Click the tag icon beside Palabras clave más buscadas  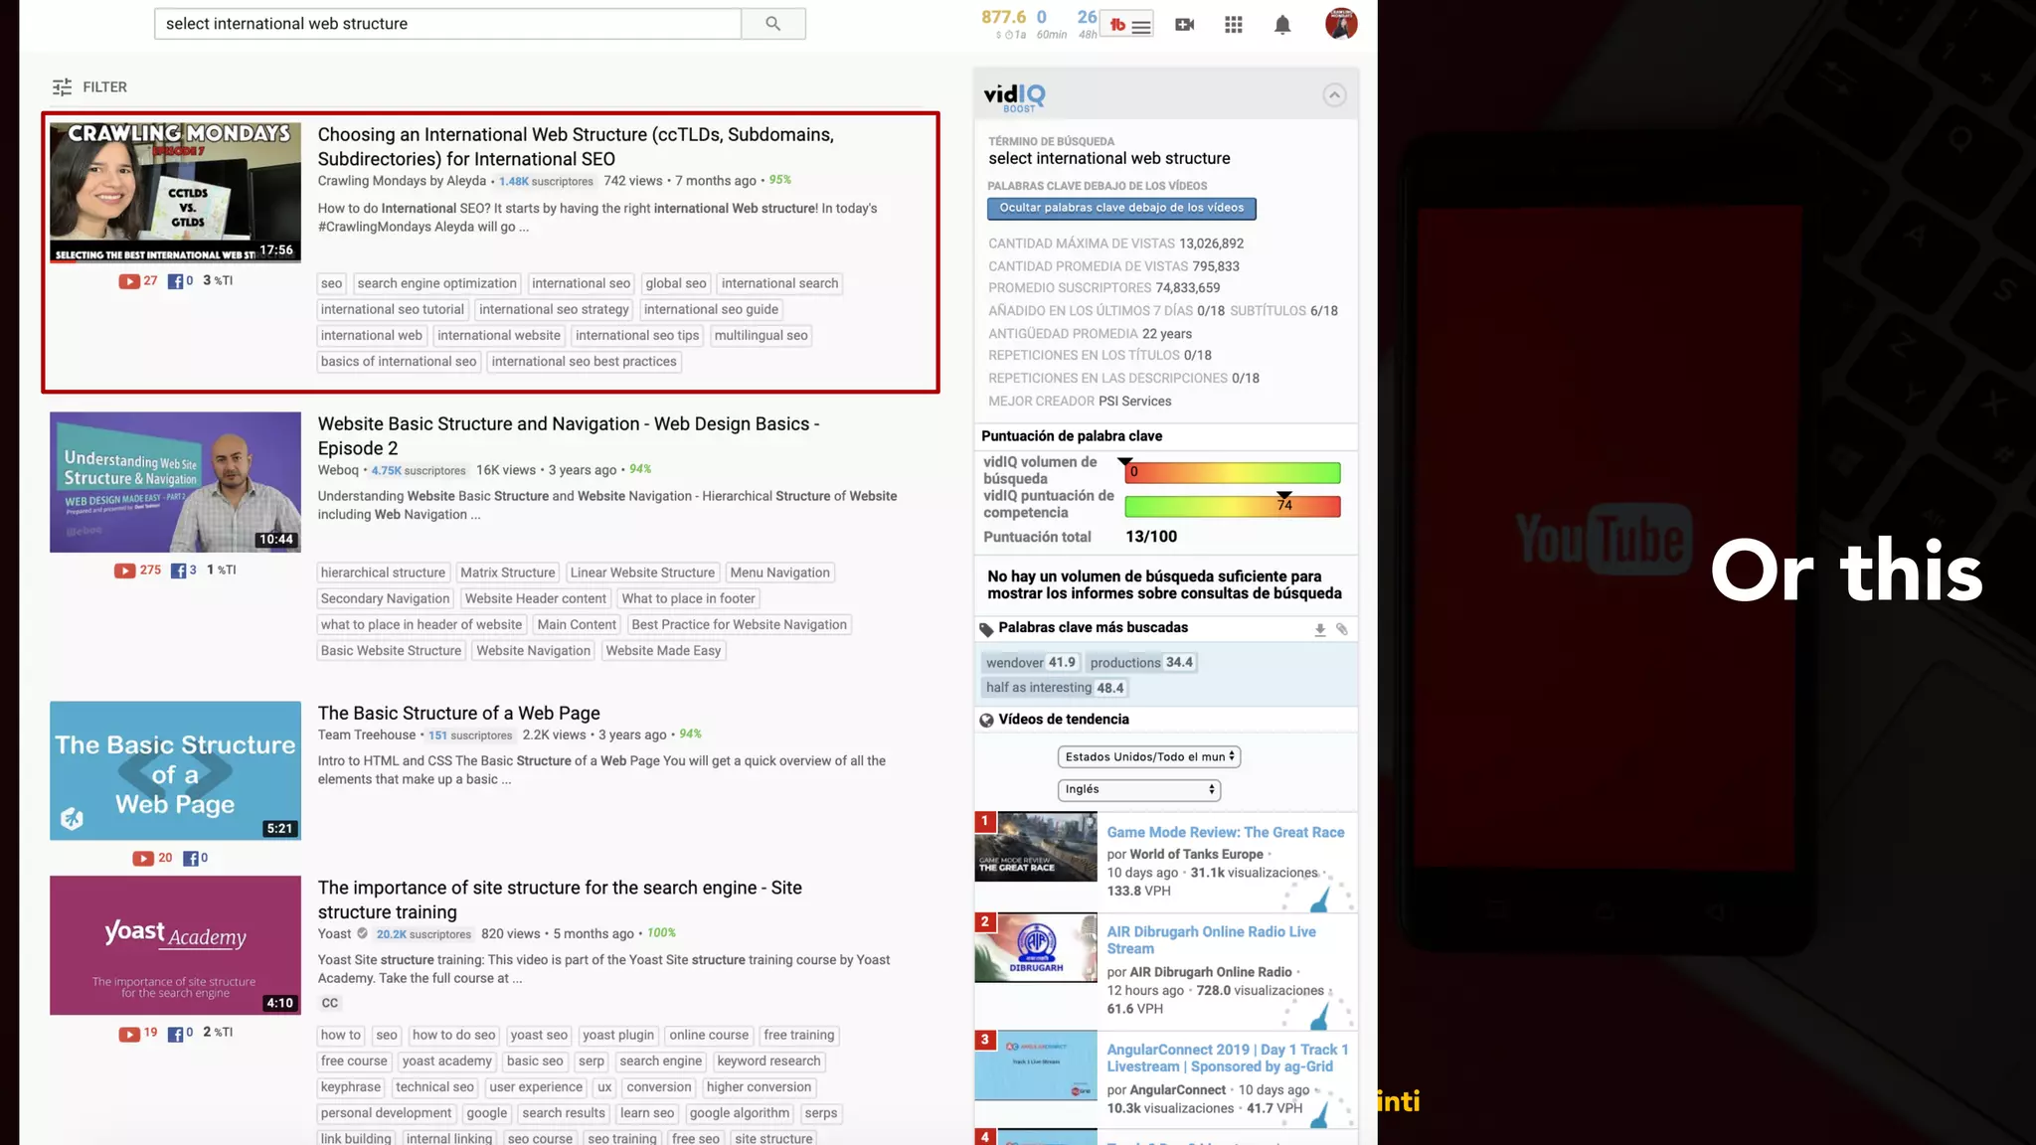pyautogui.click(x=986, y=629)
